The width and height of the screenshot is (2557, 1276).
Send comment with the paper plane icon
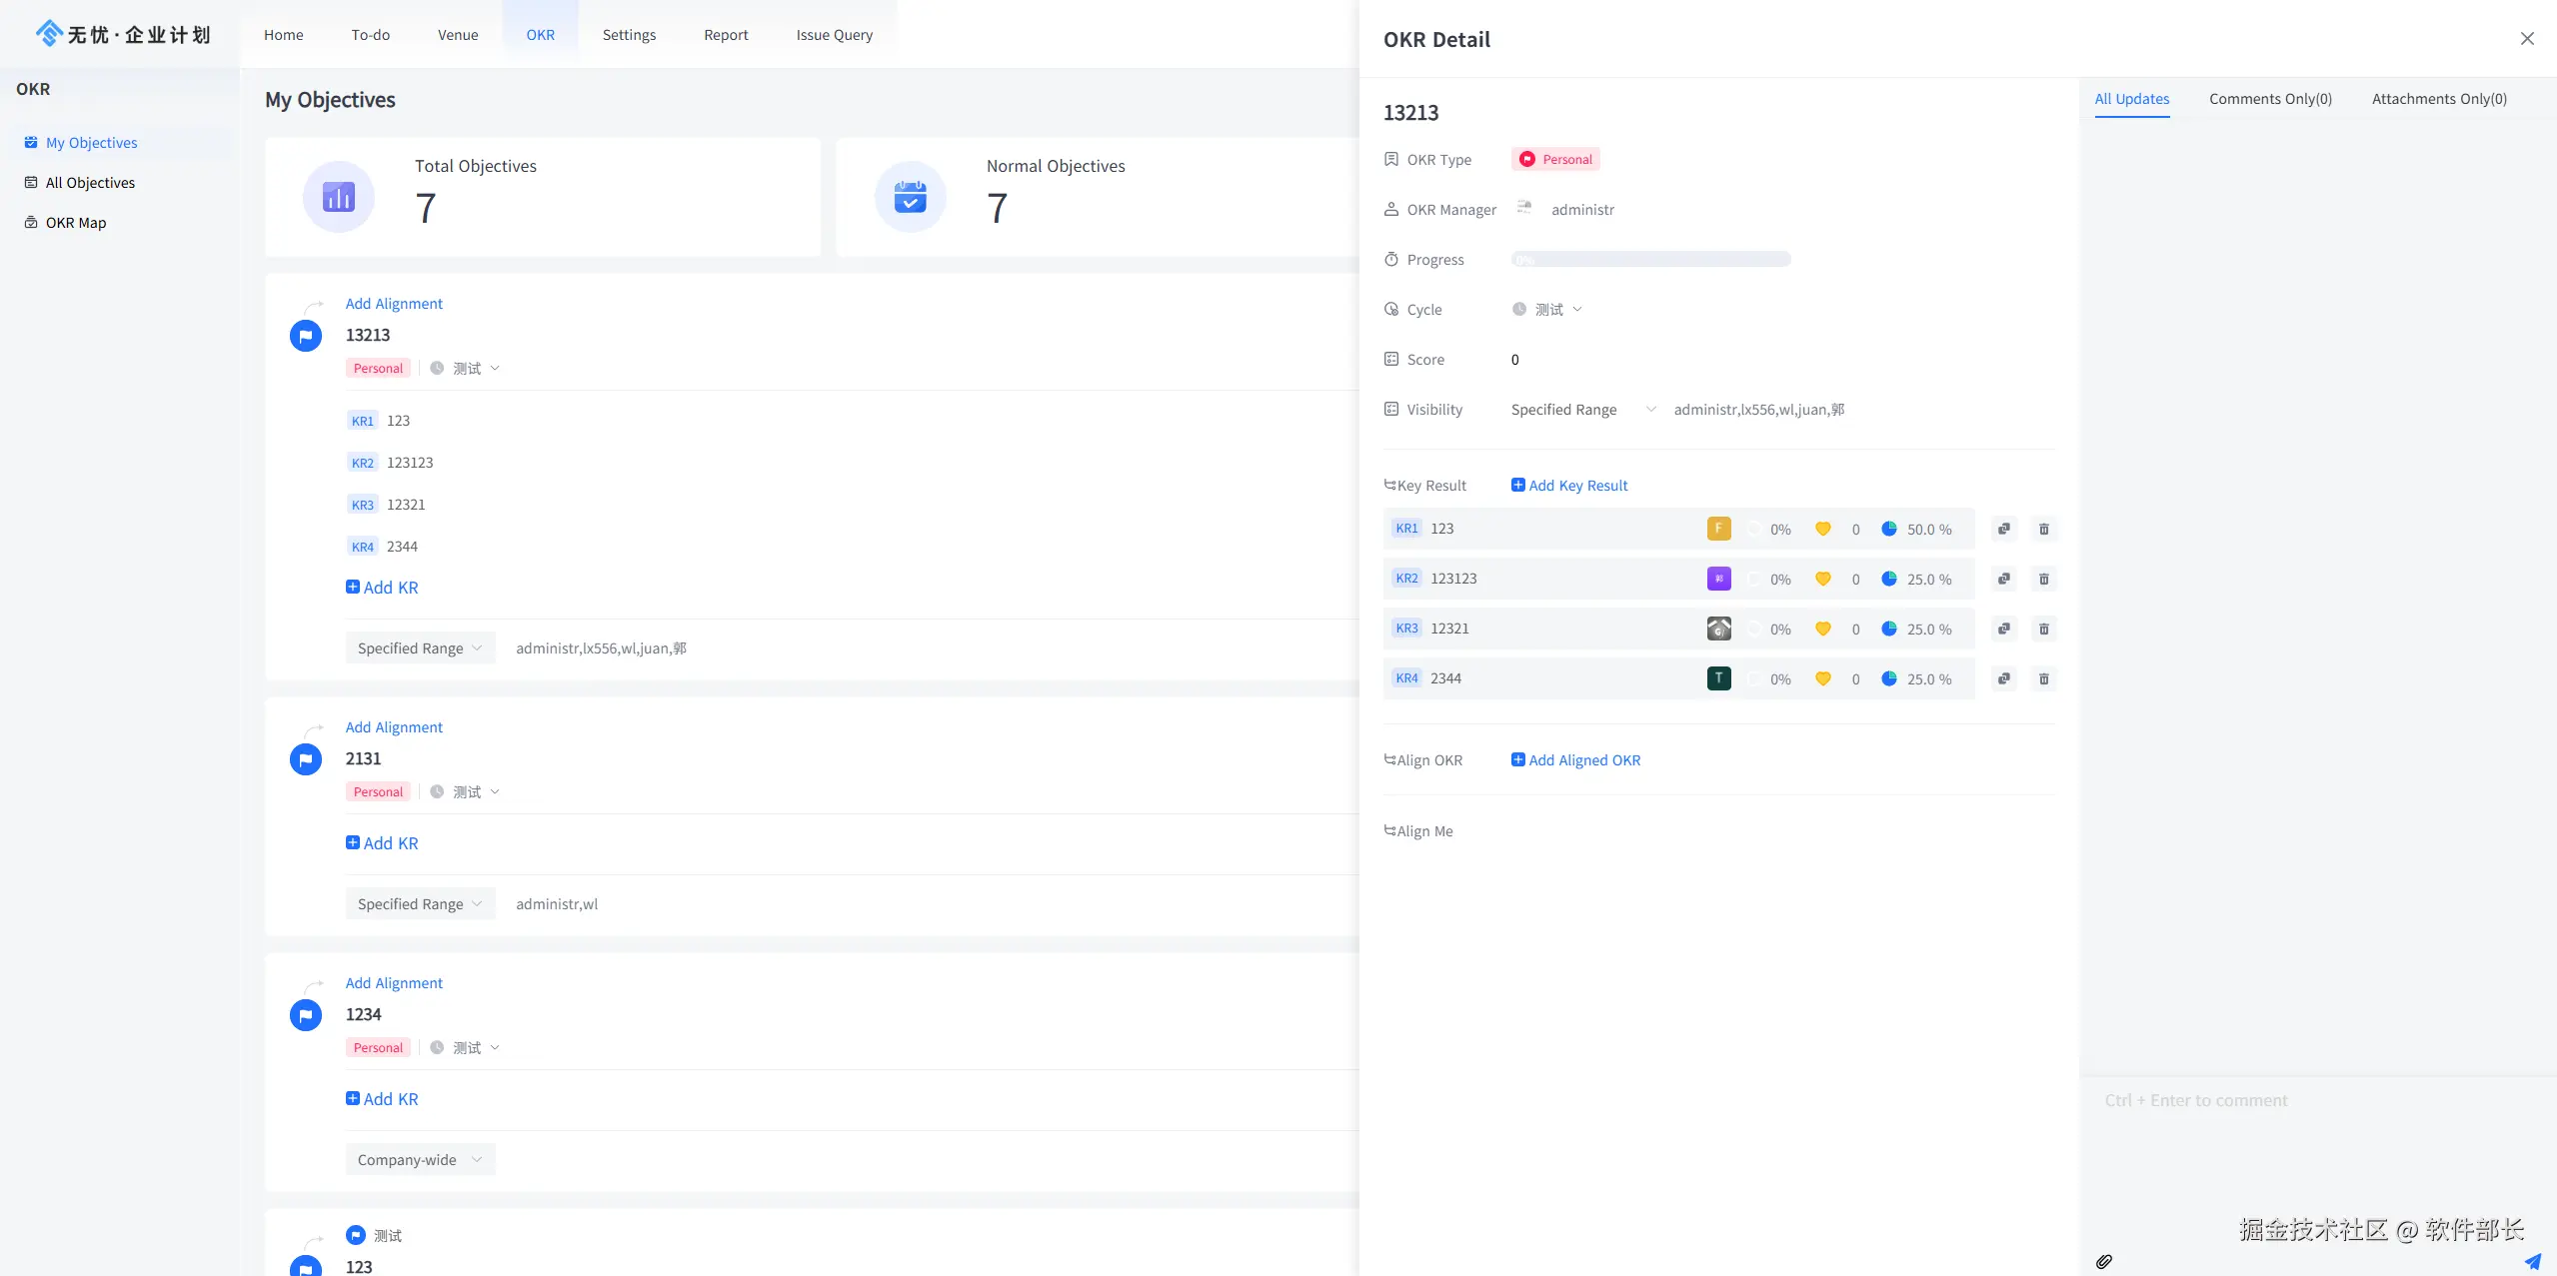[2532, 1261]
